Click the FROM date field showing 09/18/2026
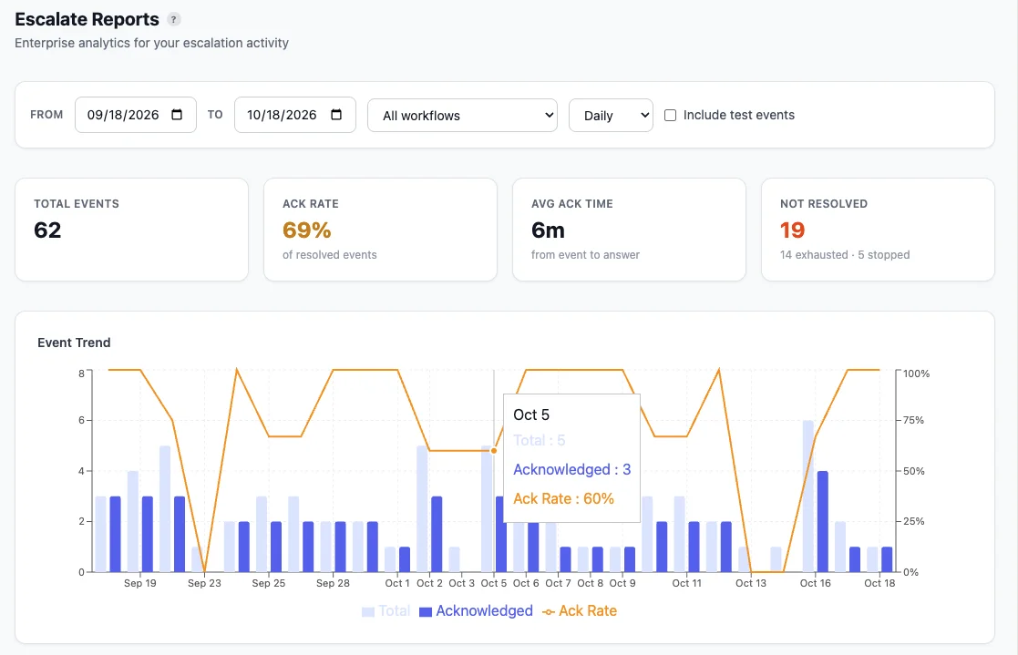This screenshot has height=655, width=1018. click(x=136, y=115)
